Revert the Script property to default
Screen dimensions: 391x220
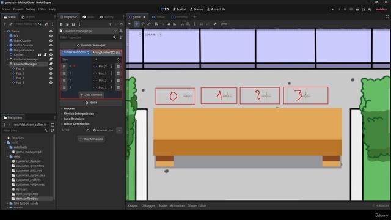coord(88,130)
